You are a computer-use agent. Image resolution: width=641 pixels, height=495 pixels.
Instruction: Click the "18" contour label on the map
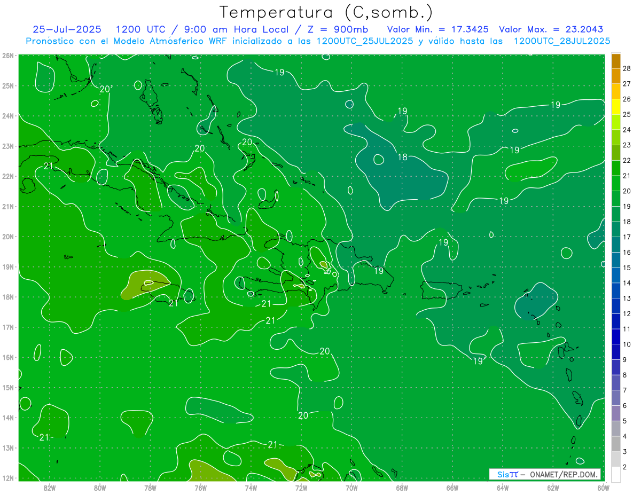coord(403,158)
